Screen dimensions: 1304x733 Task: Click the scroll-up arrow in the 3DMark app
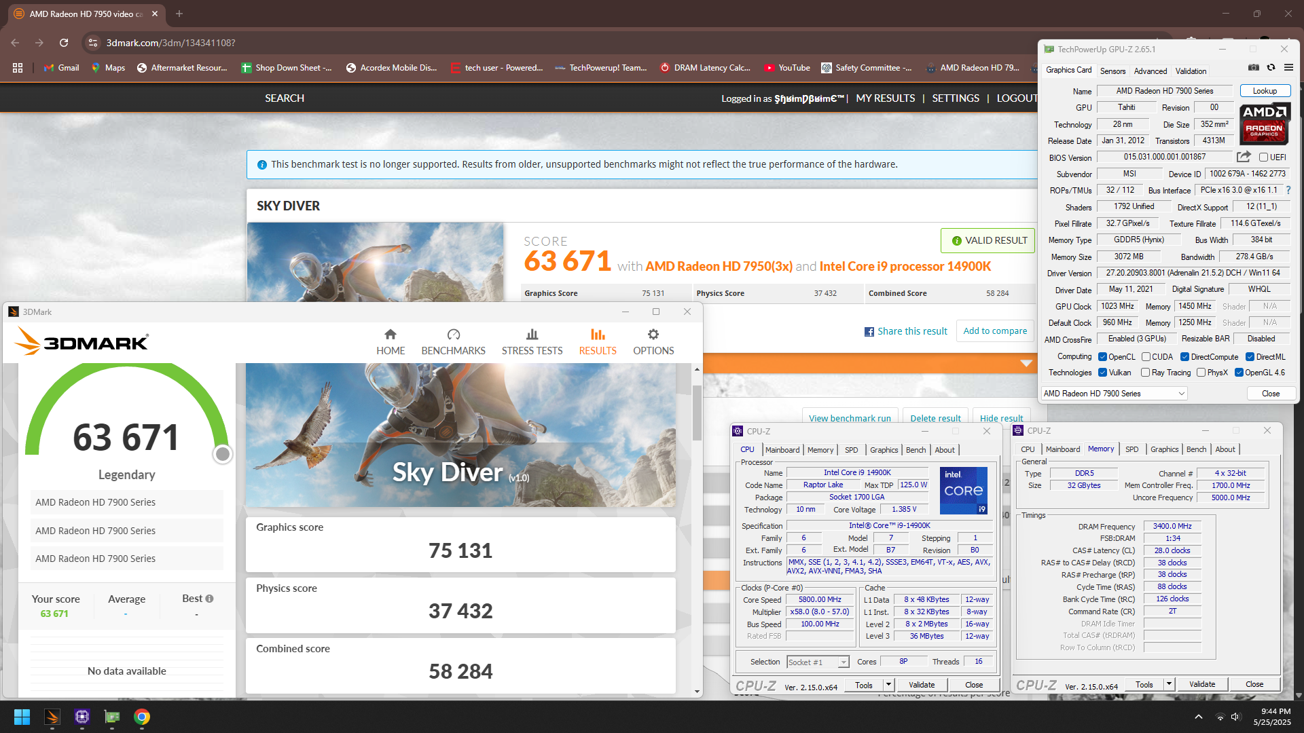click(697, 370)
